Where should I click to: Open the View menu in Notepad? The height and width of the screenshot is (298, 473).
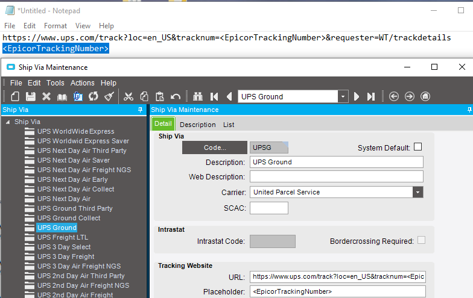click(83, 26)
